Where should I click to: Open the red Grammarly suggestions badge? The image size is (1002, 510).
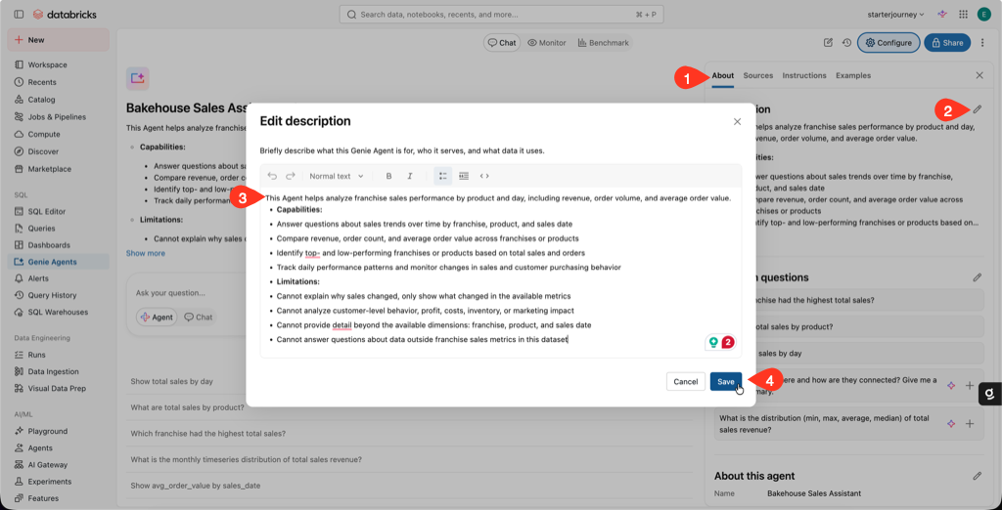[x=728, y=343]
